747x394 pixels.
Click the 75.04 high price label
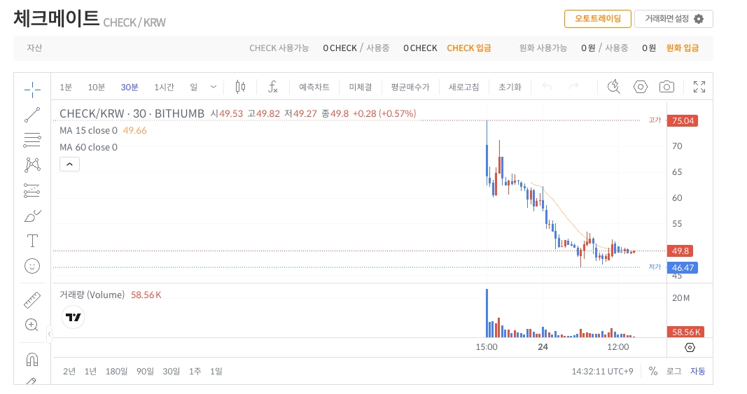[682, 121]
